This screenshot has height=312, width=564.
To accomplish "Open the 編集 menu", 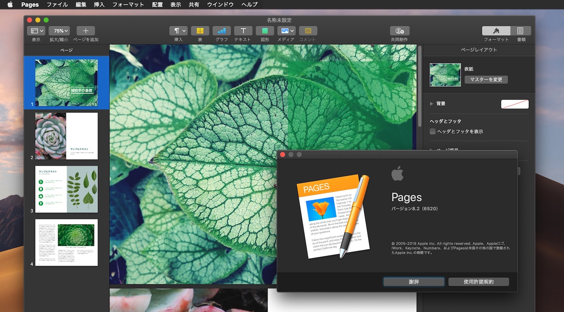I will click(81, 5).
